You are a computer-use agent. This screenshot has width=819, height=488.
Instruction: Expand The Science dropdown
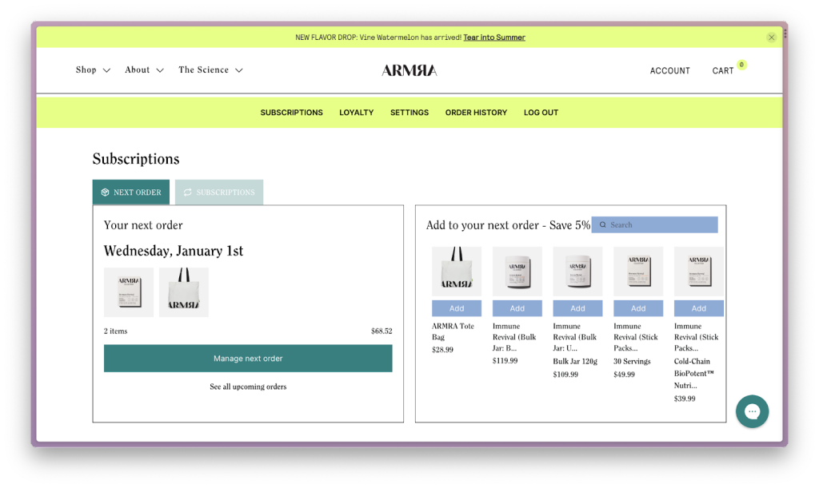(210, 69)
